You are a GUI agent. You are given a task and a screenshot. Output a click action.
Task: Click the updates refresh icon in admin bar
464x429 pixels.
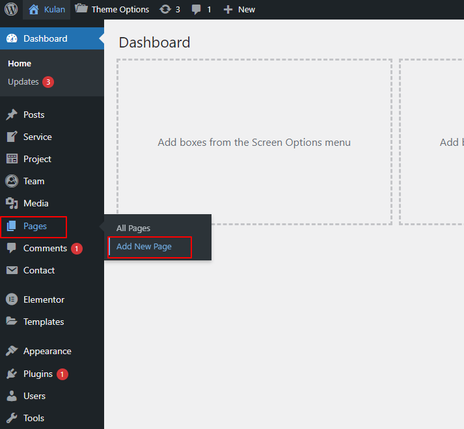coord(165,10)
